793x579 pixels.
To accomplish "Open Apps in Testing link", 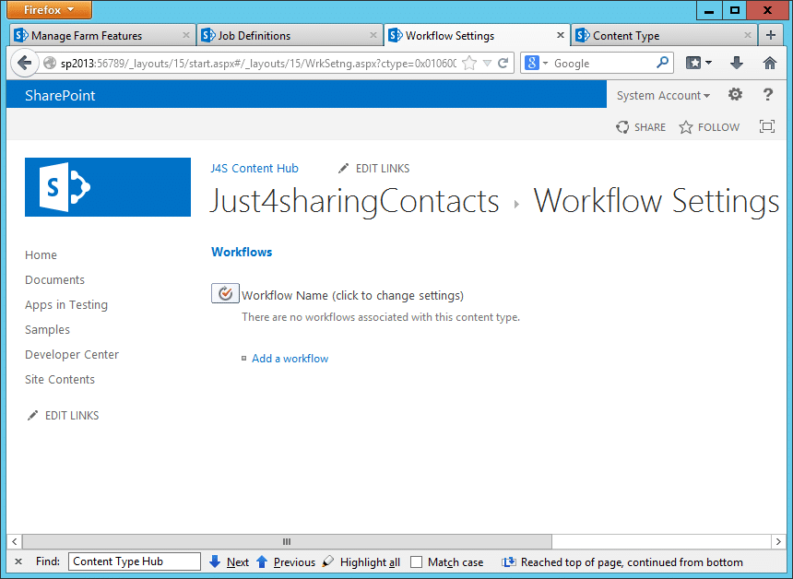I will click(x=66, y=304).
